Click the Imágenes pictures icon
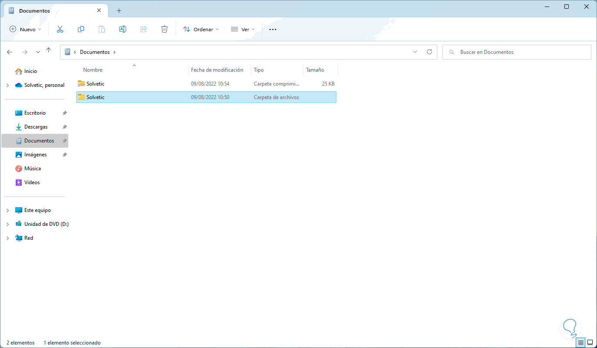The image size is (597, 348). [19, 155]
